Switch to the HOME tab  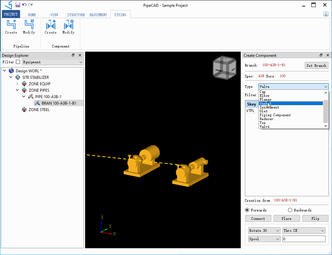pyautogui.click(x=32, y=15)
